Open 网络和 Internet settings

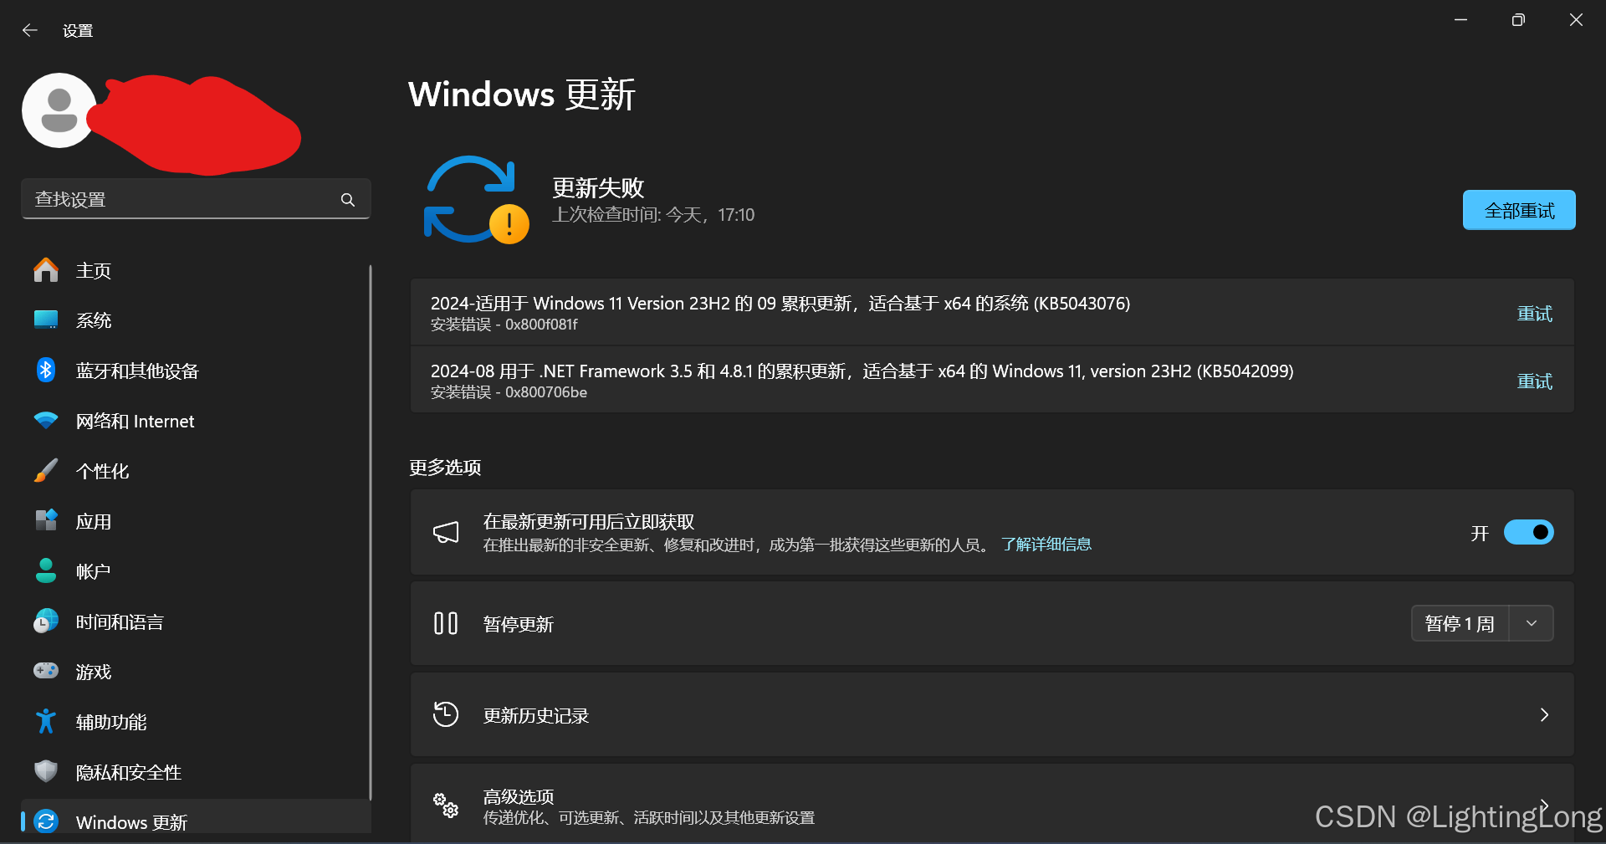(196, 421)
